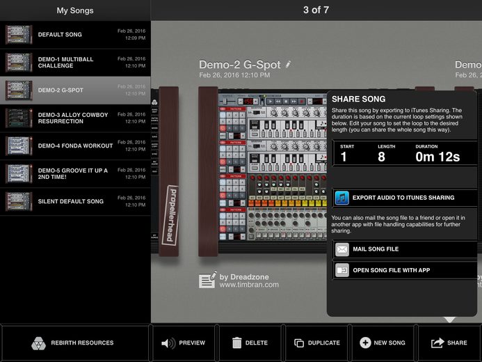This screenshot has width=482, height=362.
Task: Preview the selected song
Action: (184, 343)
